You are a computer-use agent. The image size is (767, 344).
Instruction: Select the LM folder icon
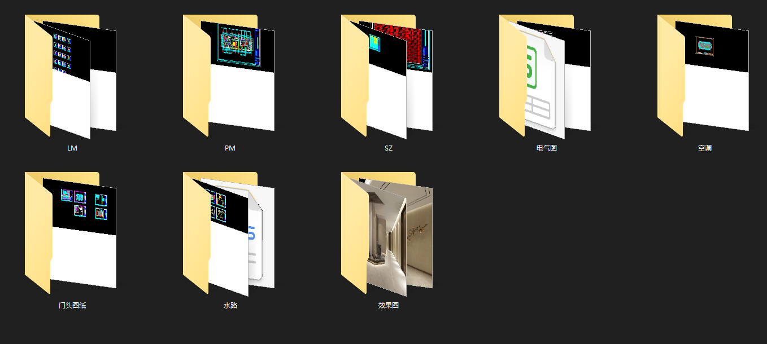(x=71, y=77)
